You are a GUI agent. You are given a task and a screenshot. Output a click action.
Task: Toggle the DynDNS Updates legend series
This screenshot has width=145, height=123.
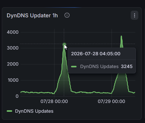click(x=34, y=111)
